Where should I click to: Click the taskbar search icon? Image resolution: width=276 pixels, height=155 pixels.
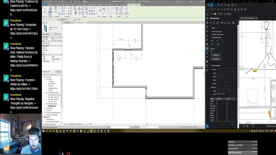pyautogui.click(x=47, y=131)
